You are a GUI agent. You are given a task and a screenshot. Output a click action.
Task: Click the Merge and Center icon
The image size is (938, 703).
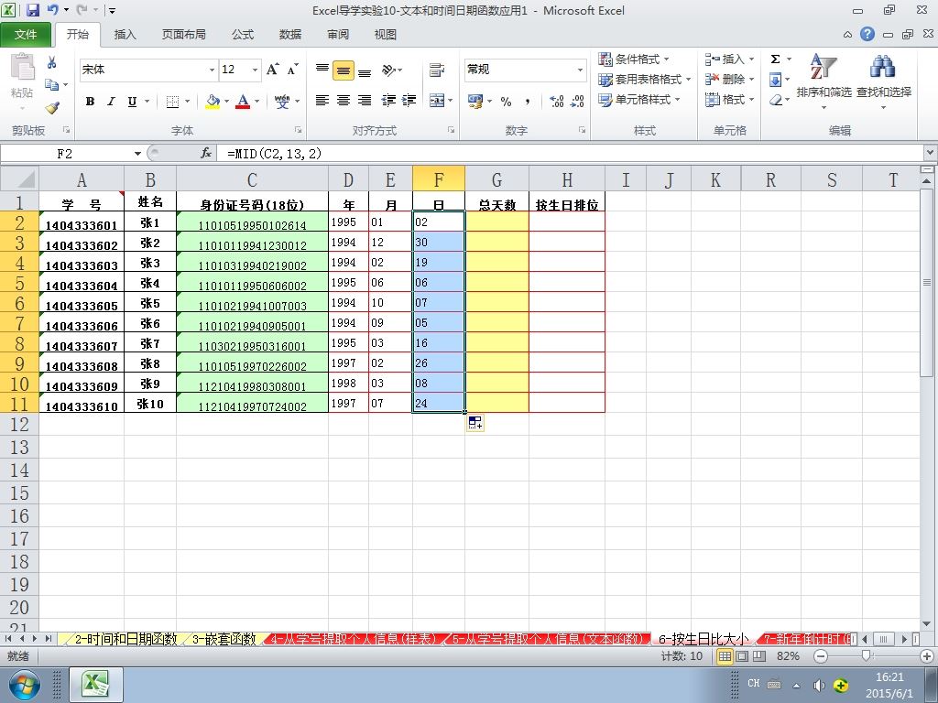[437, 101]
